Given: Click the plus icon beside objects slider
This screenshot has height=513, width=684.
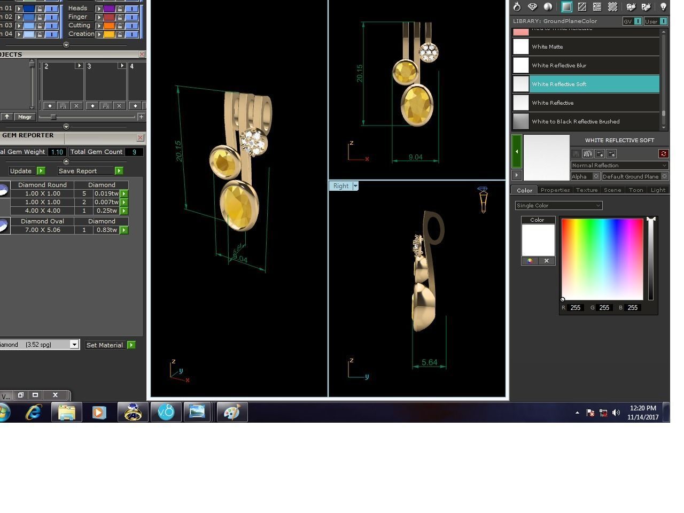Looking at the screenshot, I should coord(141,116).
